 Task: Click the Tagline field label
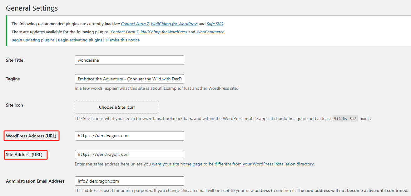(13, 79)
